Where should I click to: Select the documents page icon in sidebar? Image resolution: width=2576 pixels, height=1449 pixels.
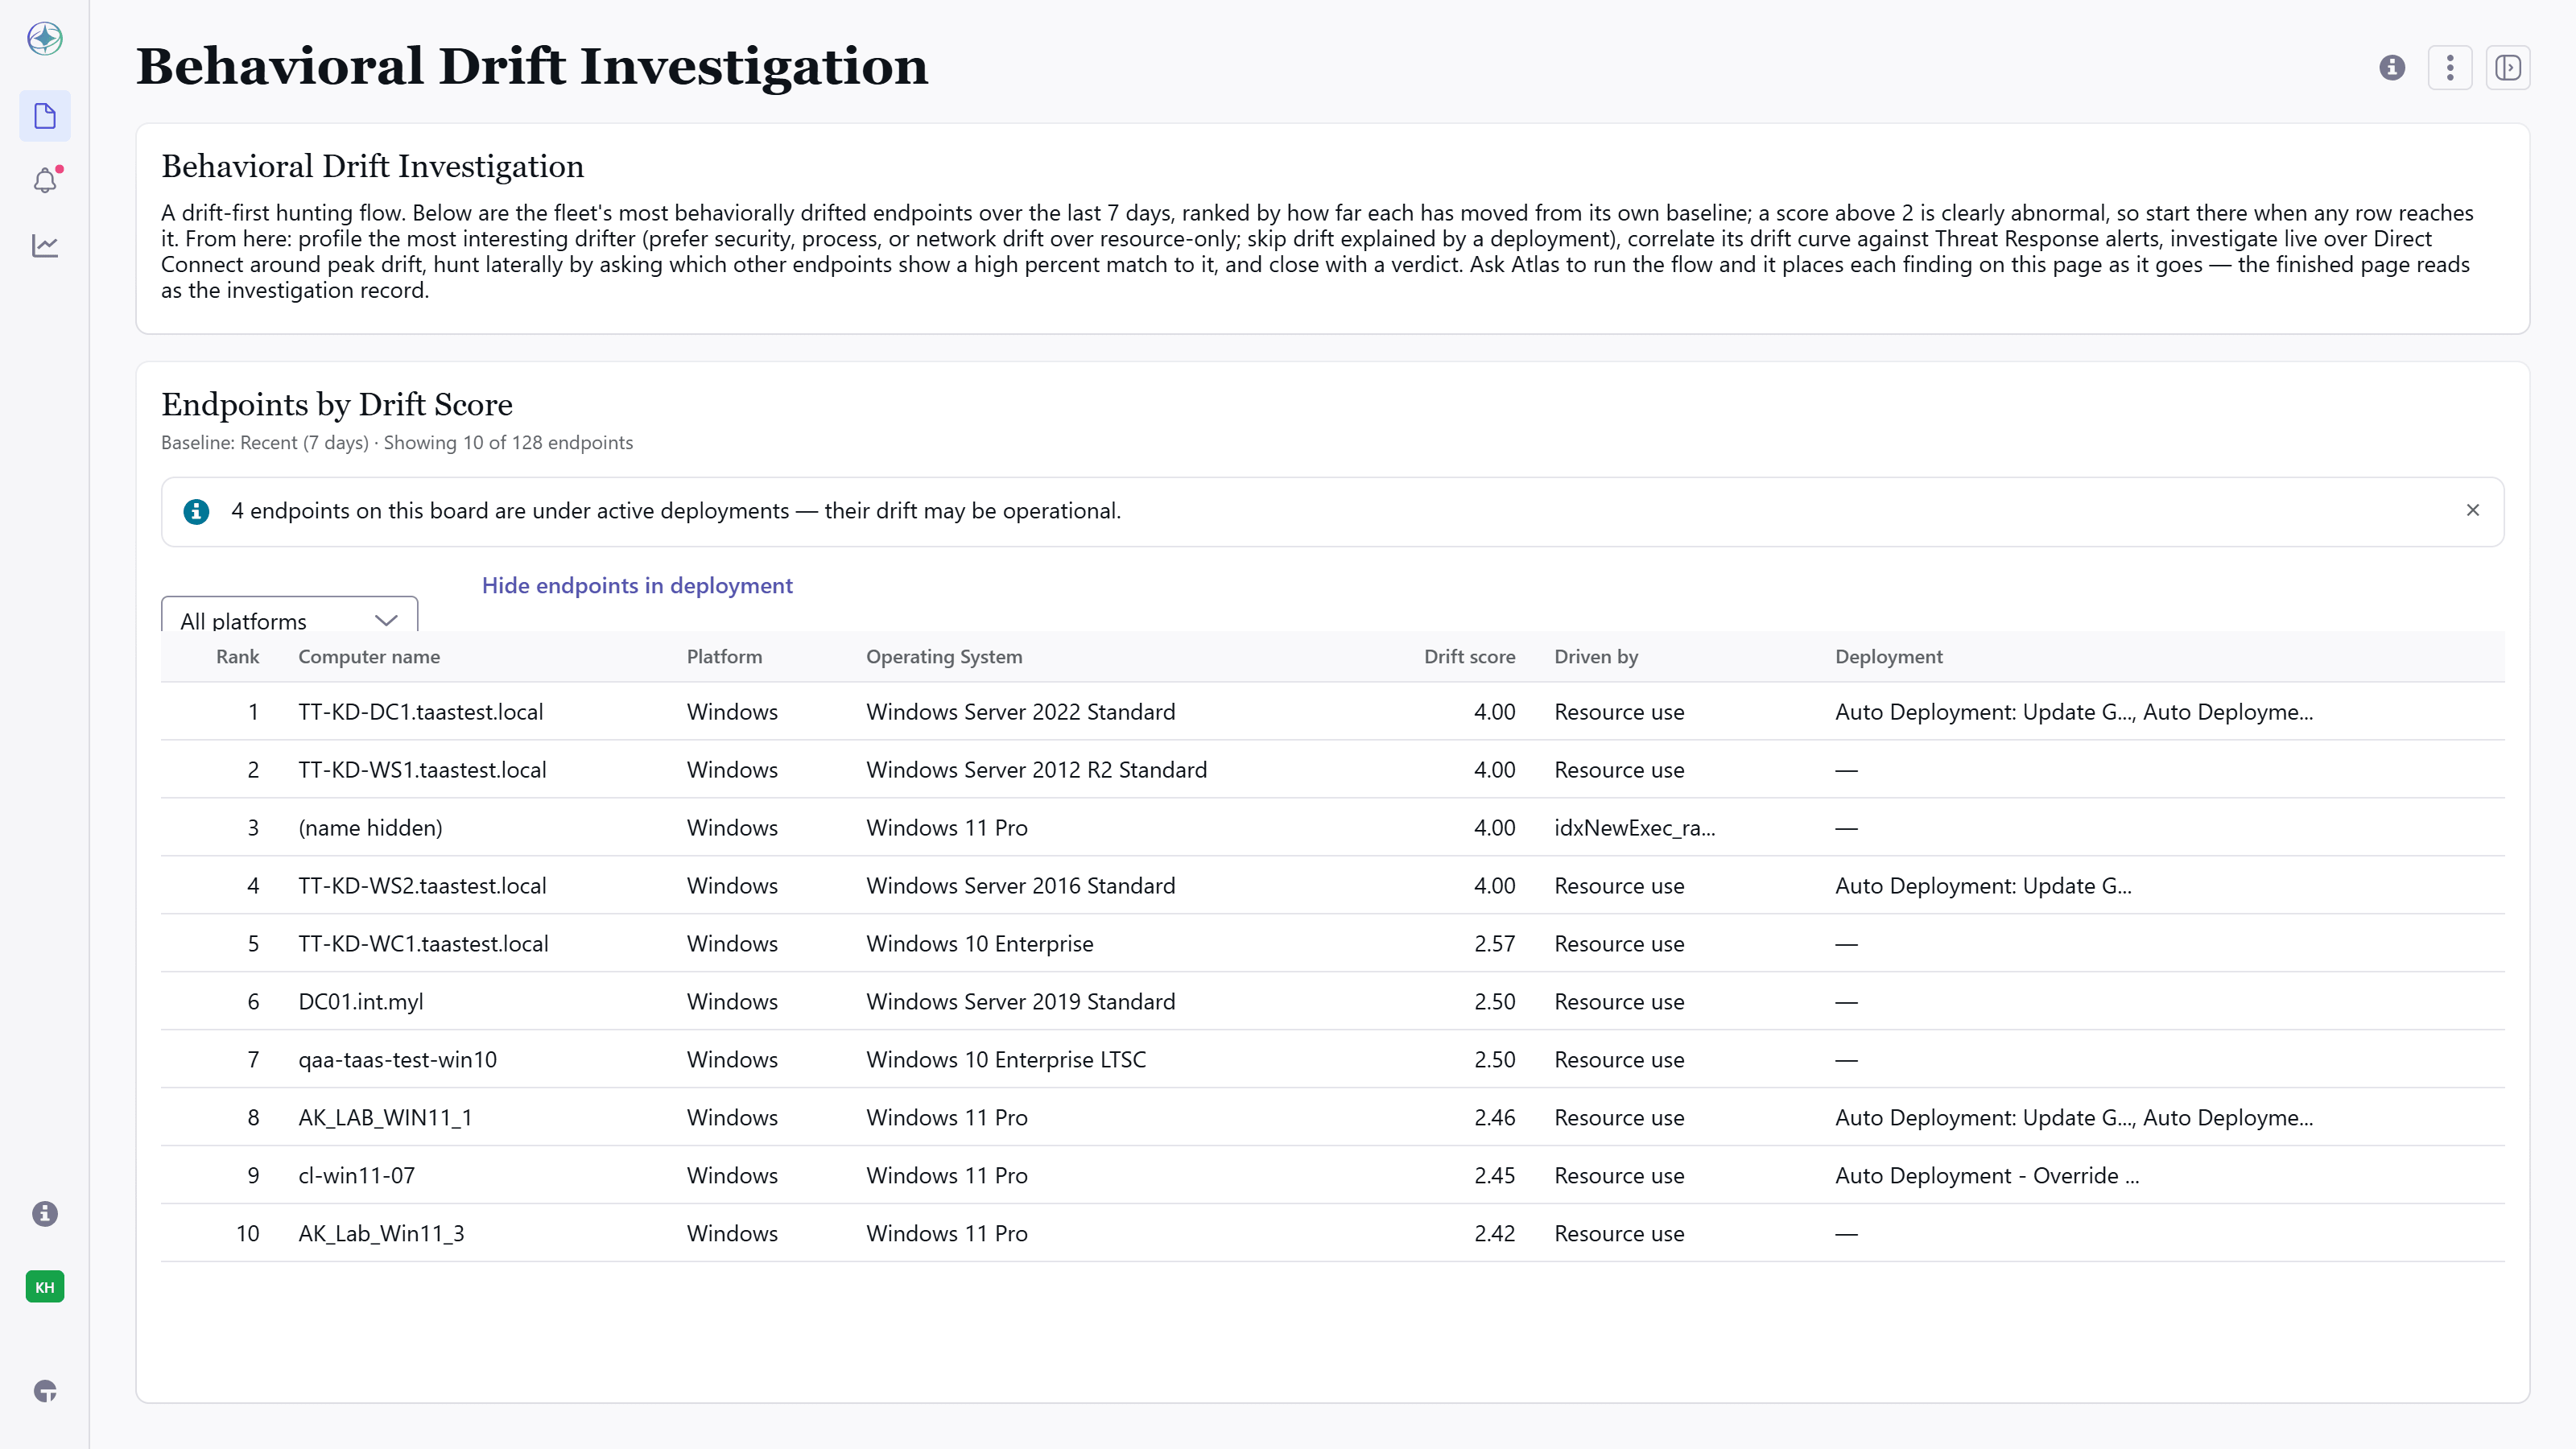point(45,116)
